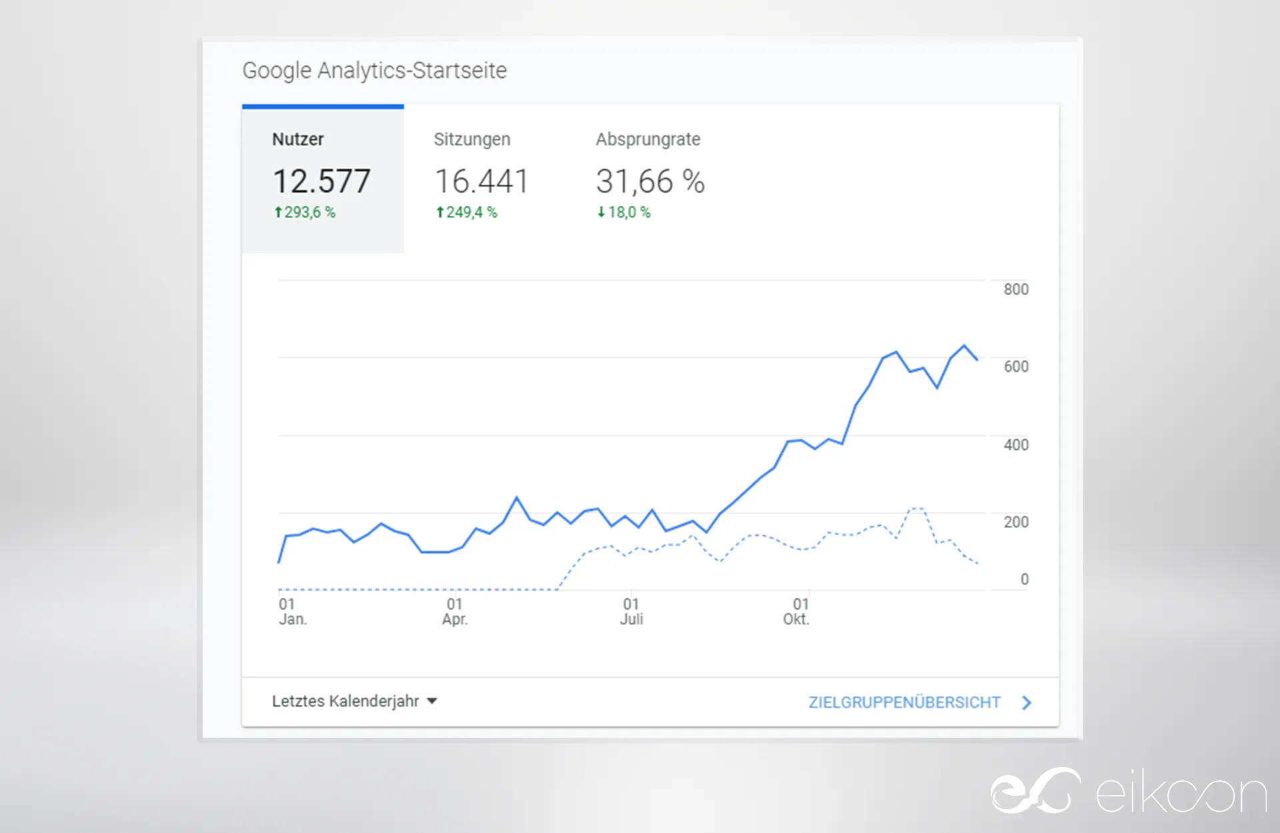Click the 01 Apr. label on the x-axis

click(x=455, y=611)
